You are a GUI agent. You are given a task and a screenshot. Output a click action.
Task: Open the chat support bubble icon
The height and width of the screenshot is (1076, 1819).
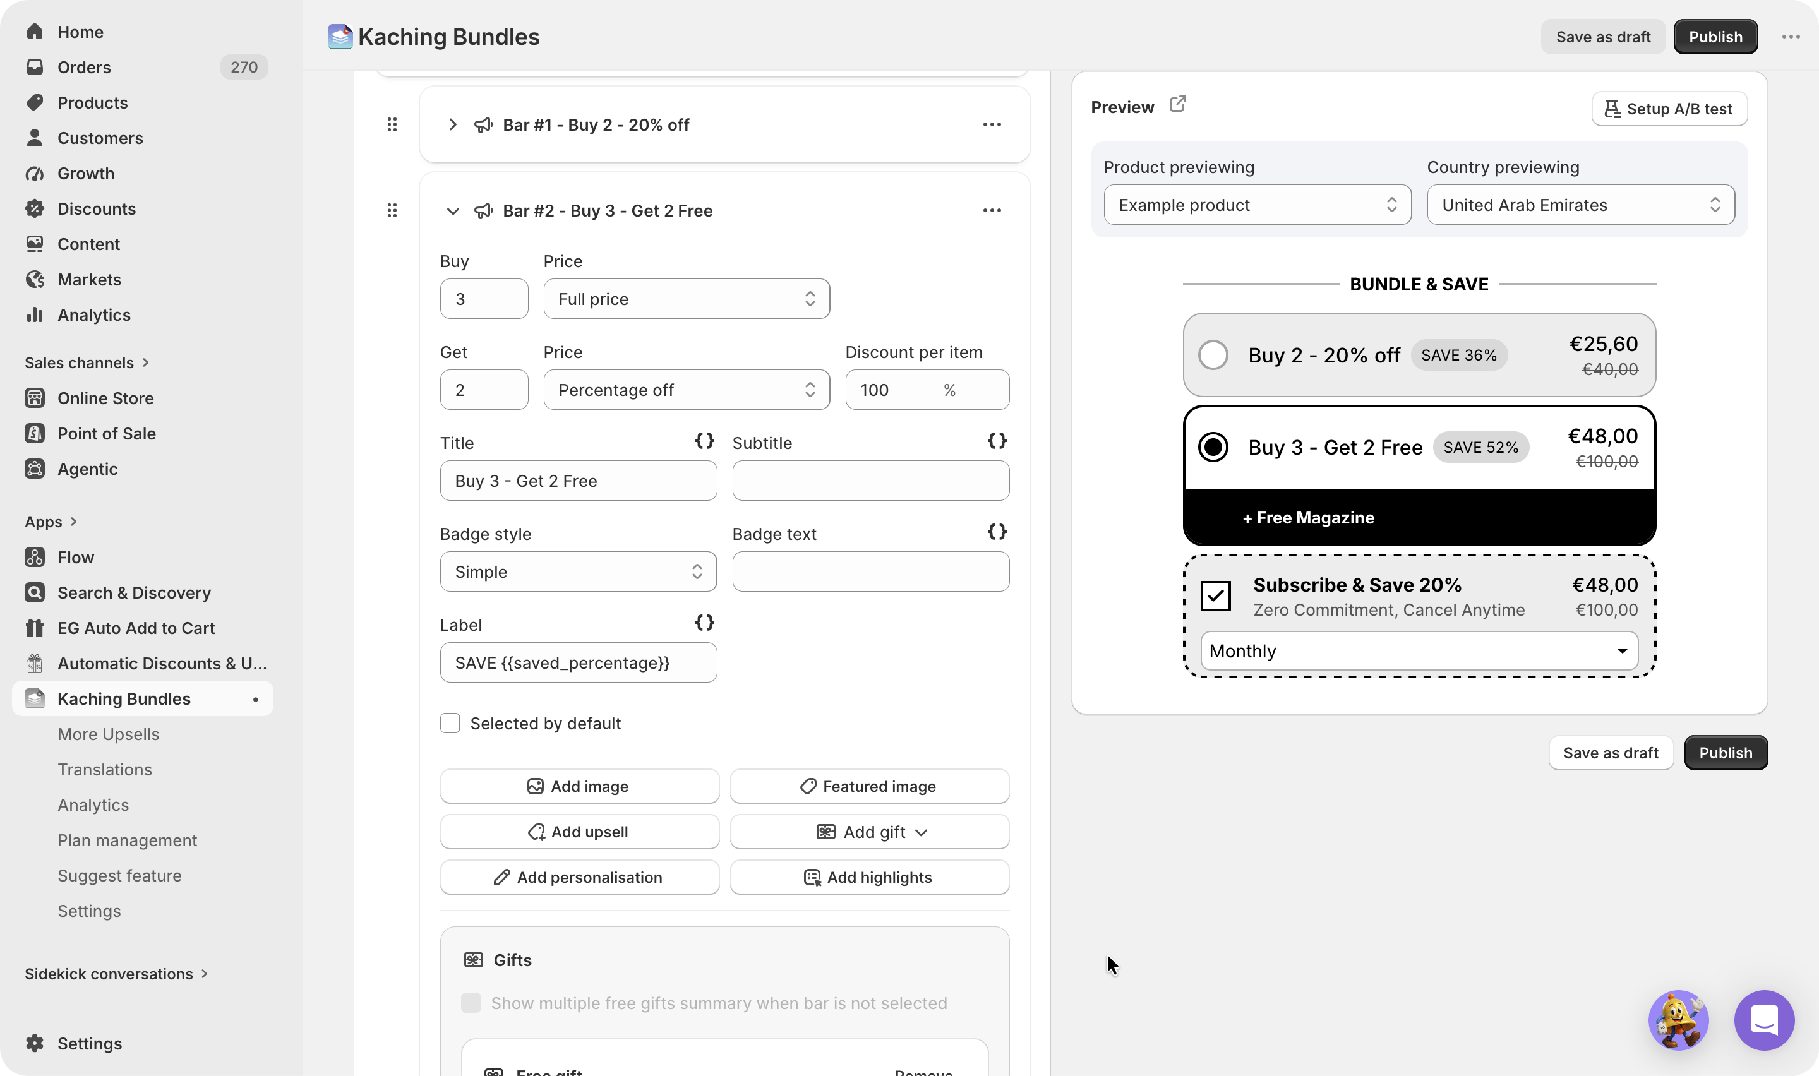[x=1764, y=1019]
